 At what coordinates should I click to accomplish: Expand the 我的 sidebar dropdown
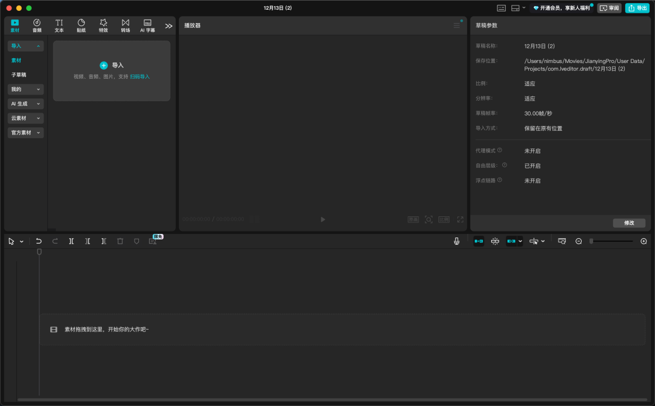coord(25,89)
